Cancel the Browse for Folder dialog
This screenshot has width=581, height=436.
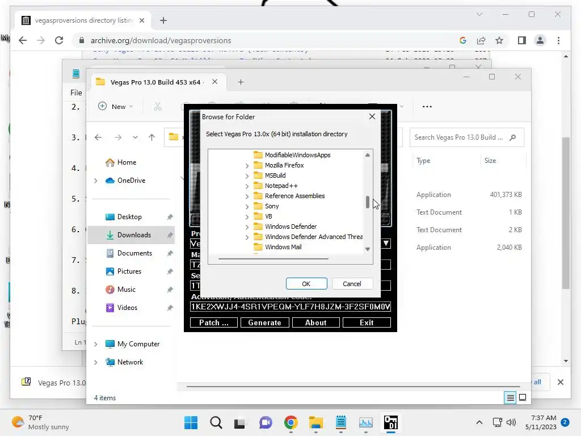352,284
